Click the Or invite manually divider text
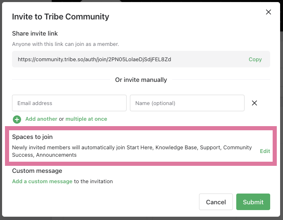This screenshot has height=220, width=283. 141,80
